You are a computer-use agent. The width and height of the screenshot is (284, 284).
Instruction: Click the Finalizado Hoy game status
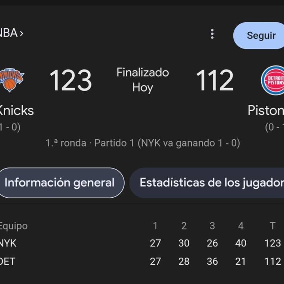[x=143, y=80]
